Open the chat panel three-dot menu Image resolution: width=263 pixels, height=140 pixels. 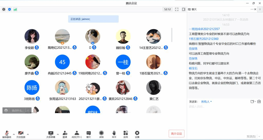point(252,9)
